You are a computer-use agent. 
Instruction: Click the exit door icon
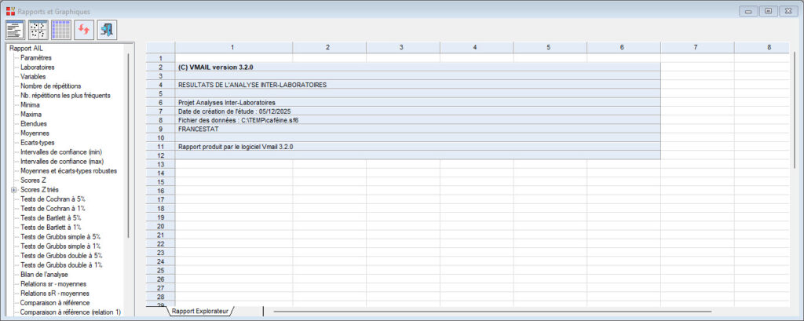[107, 30]
